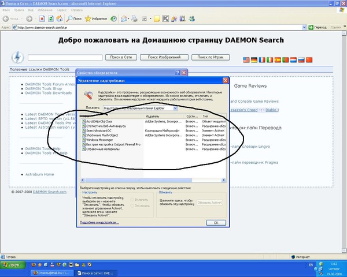Viewport: 347px width, 277px height.
Task: Click the Поиск по Играм button
Action: [x=211, y=57]
